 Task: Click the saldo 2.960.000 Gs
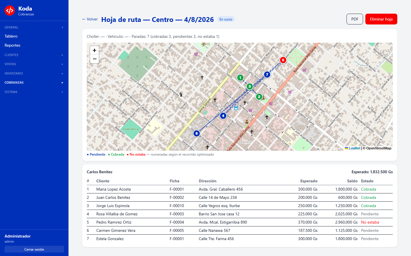(x=346, y=222)
